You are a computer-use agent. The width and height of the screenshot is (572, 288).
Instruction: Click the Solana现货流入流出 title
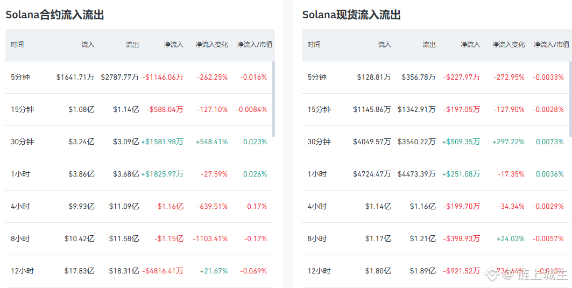[x=351, y=15]
